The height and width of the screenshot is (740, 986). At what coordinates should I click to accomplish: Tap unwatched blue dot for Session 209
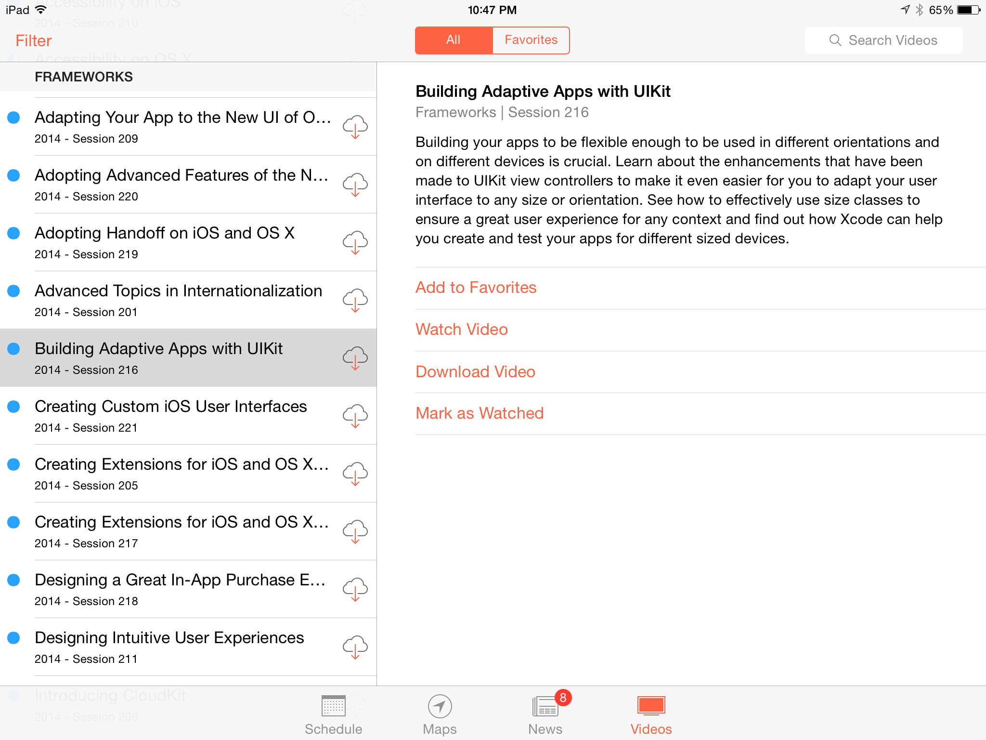13,118
